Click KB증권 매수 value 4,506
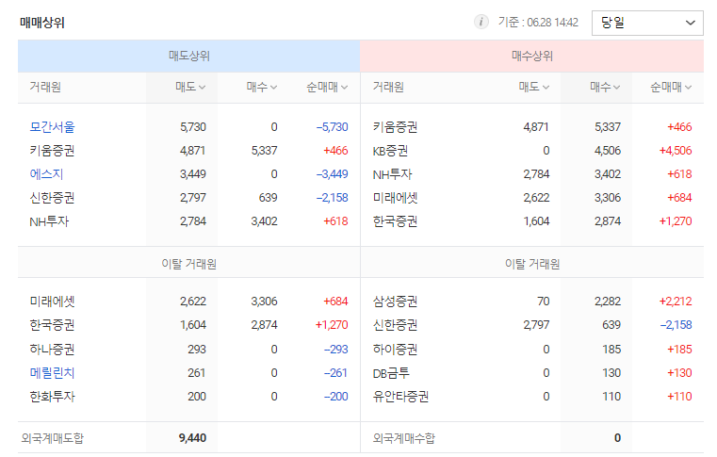 [608, 151]
